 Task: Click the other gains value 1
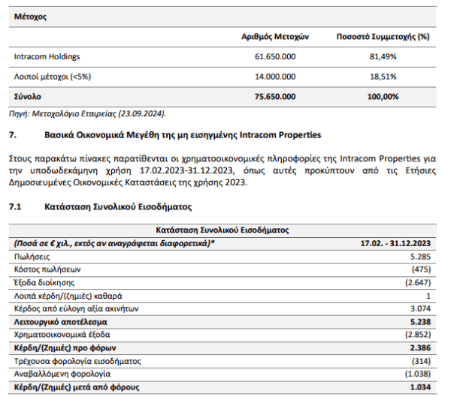(428, 296)
